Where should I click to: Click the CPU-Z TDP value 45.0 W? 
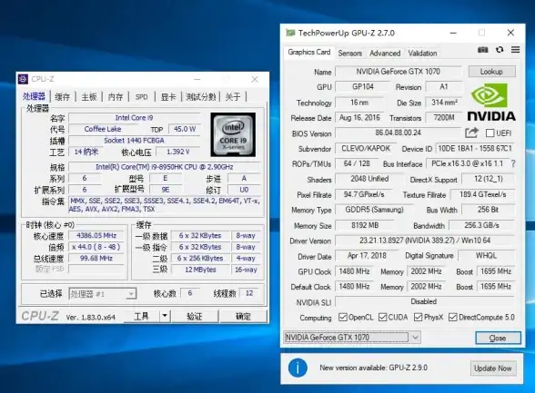pos(185,129)
